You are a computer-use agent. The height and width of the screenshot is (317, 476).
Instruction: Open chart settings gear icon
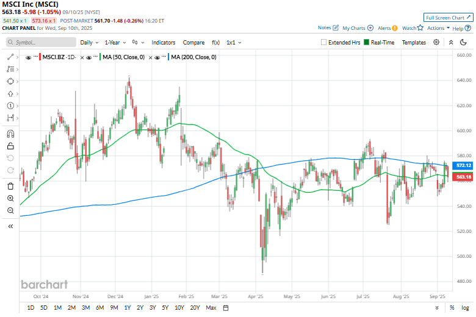[x=436, y=42]
